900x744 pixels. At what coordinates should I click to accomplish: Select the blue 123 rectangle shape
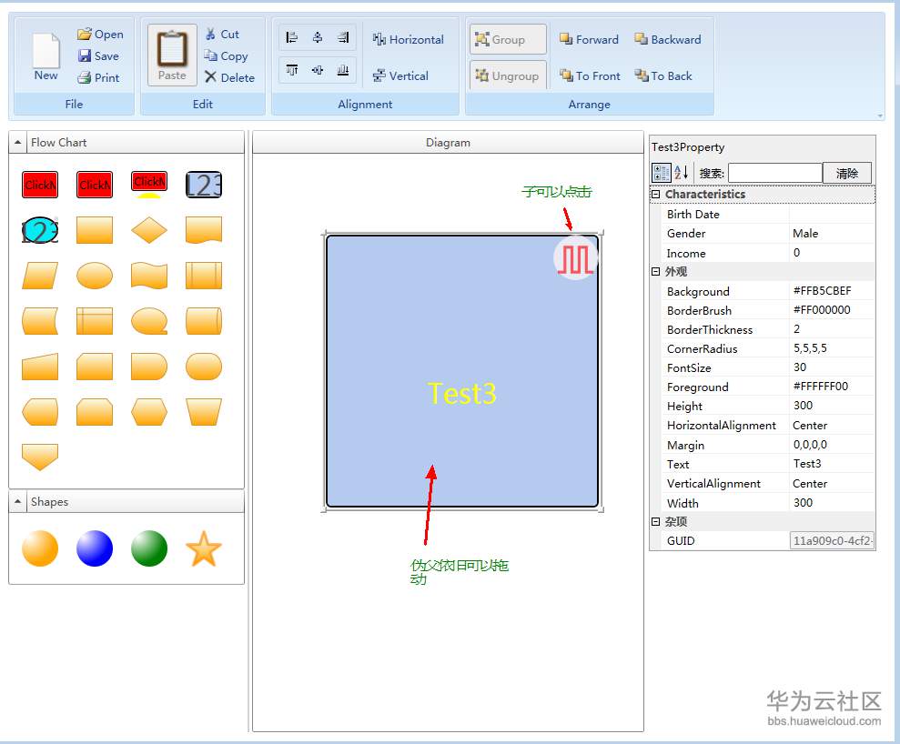(204, 185)
